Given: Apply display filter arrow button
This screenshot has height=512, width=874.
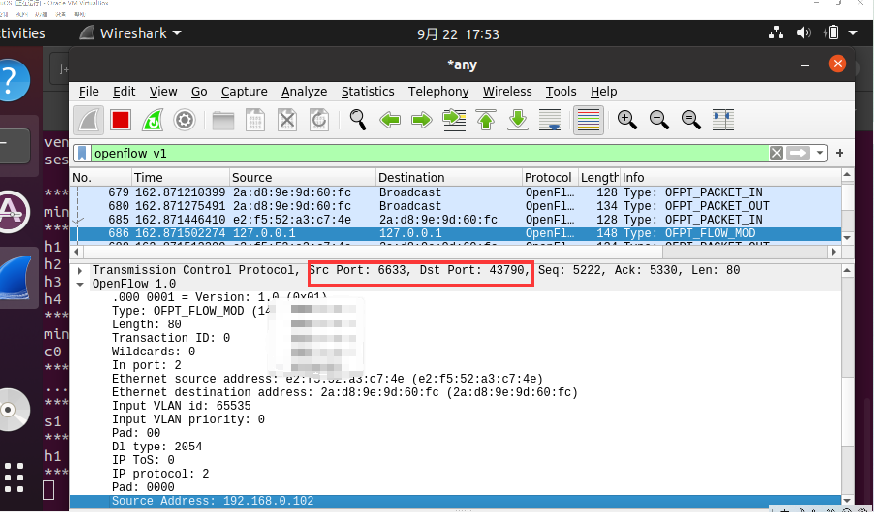Looking at the screenshot, I should tap(798, 153).
